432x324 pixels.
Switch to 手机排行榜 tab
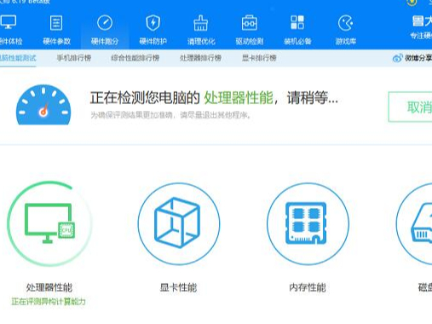74,58
